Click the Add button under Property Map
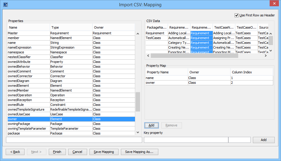281x161 pixels. (151, 125)
